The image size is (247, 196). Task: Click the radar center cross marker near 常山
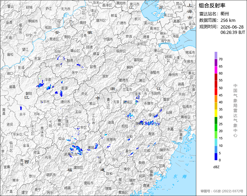click(x=98, y=98)
